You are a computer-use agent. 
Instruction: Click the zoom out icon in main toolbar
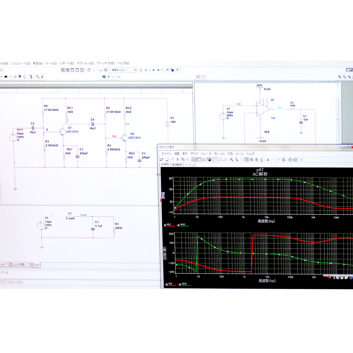tap(344, 77)
